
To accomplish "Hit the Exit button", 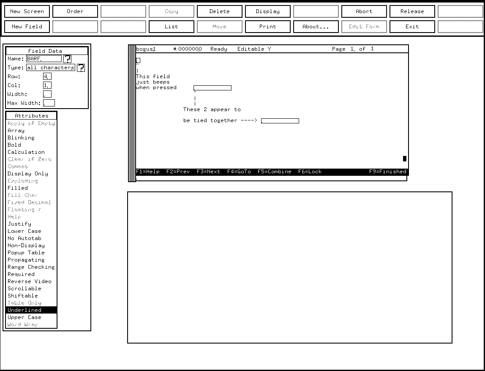I will (x=412, y=27).
